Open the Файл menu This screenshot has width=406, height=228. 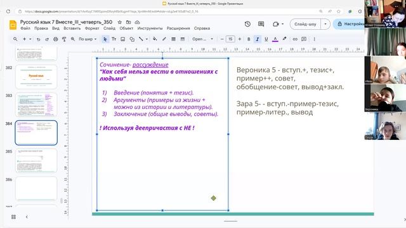click(x=25, y=28)
